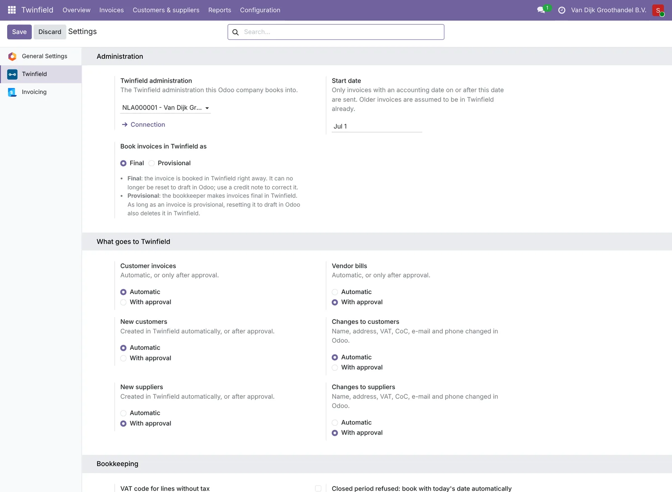Click the Save button
This screenshot has width=672, height=492.
pos(19,32)
